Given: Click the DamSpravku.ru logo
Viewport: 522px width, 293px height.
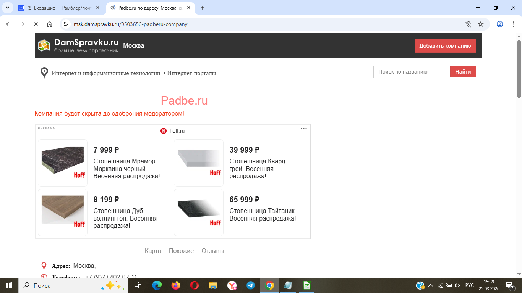Looking at the screenshot, I should (x=78, y=45).
